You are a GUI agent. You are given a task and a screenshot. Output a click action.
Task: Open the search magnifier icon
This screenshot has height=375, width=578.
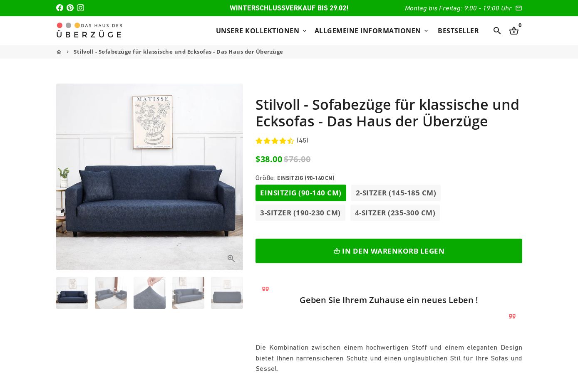click(x=497, y=30)
